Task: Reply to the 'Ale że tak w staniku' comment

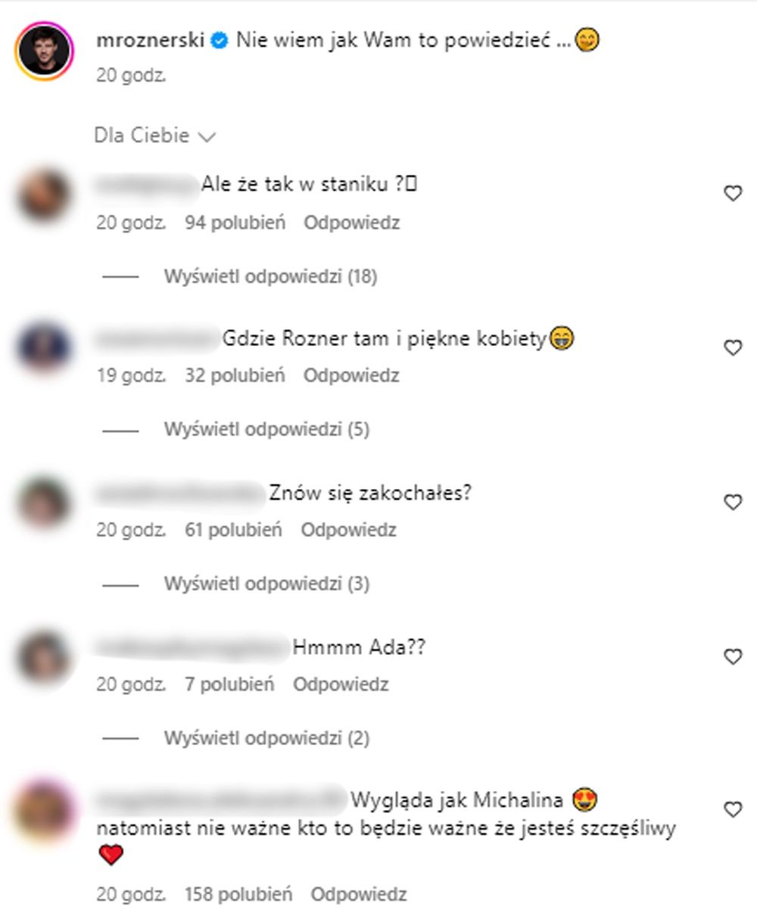Action: [351, 223]
